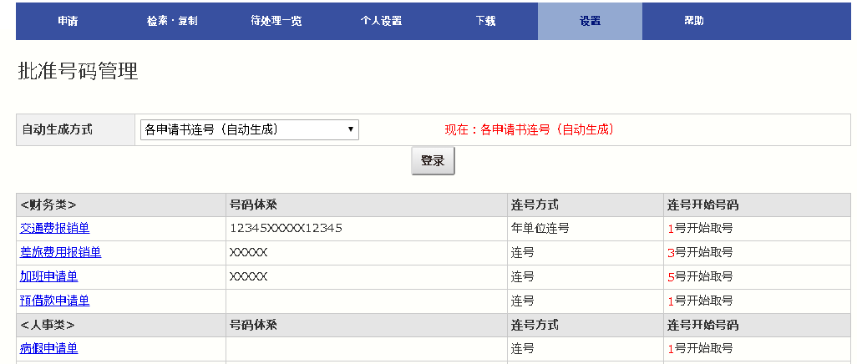Click the 连号开始号码 header in 财务类
The image size is (857, 364).
(702, 205)
